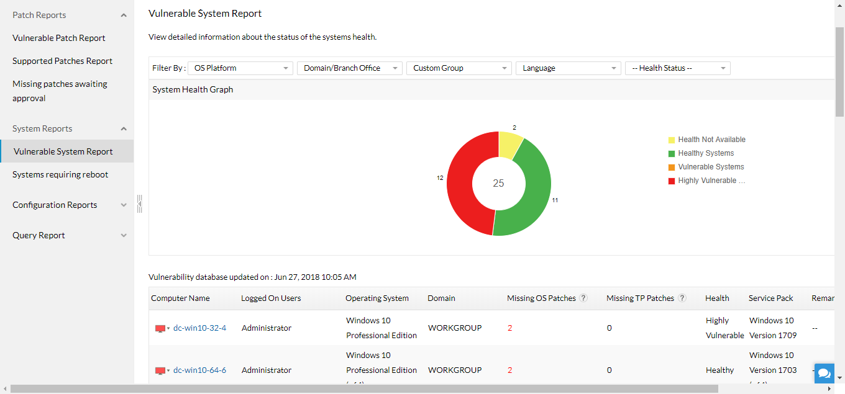Open Vulnerable Patch Report in sidebar
The width and height of the screenshot is (845, 394).
(59, 38)
